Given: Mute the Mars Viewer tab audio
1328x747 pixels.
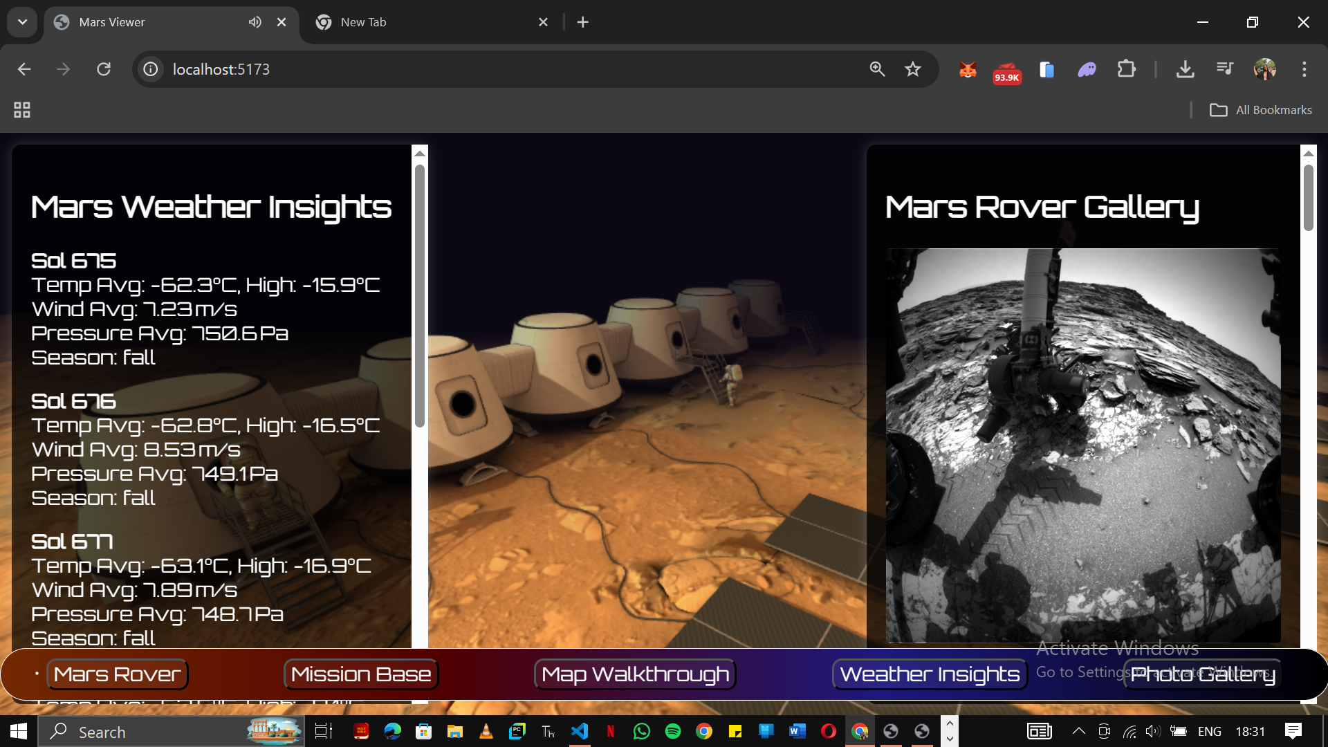Looking at the screenshot, I should tap(255, 22).
